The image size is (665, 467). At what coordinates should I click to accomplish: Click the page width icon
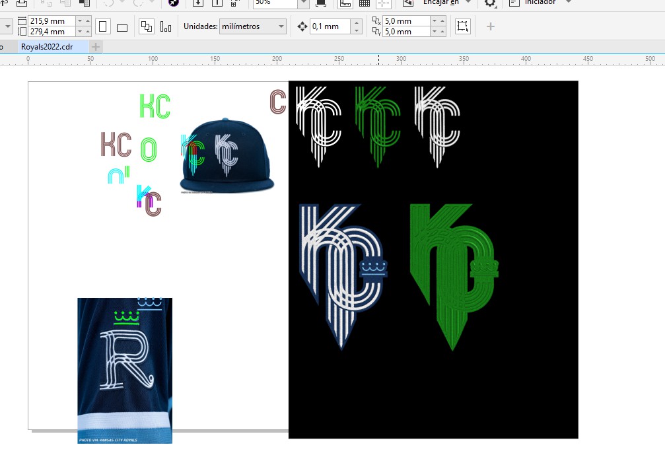[x=22, y=20]
